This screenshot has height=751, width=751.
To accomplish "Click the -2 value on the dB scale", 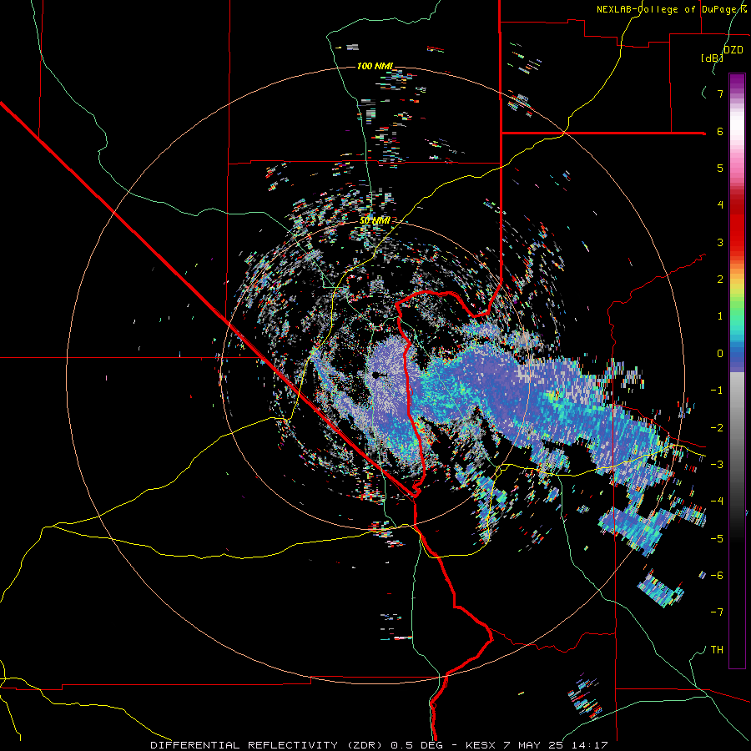I will (717, 428).
